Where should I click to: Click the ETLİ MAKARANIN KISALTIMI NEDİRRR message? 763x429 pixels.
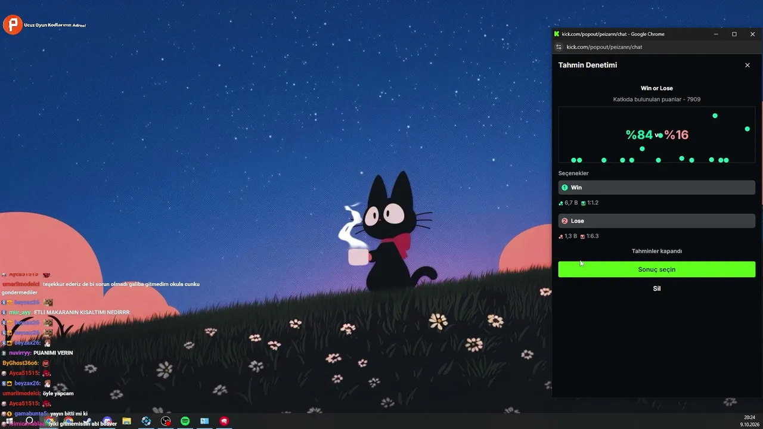click(x=82, y=312)
